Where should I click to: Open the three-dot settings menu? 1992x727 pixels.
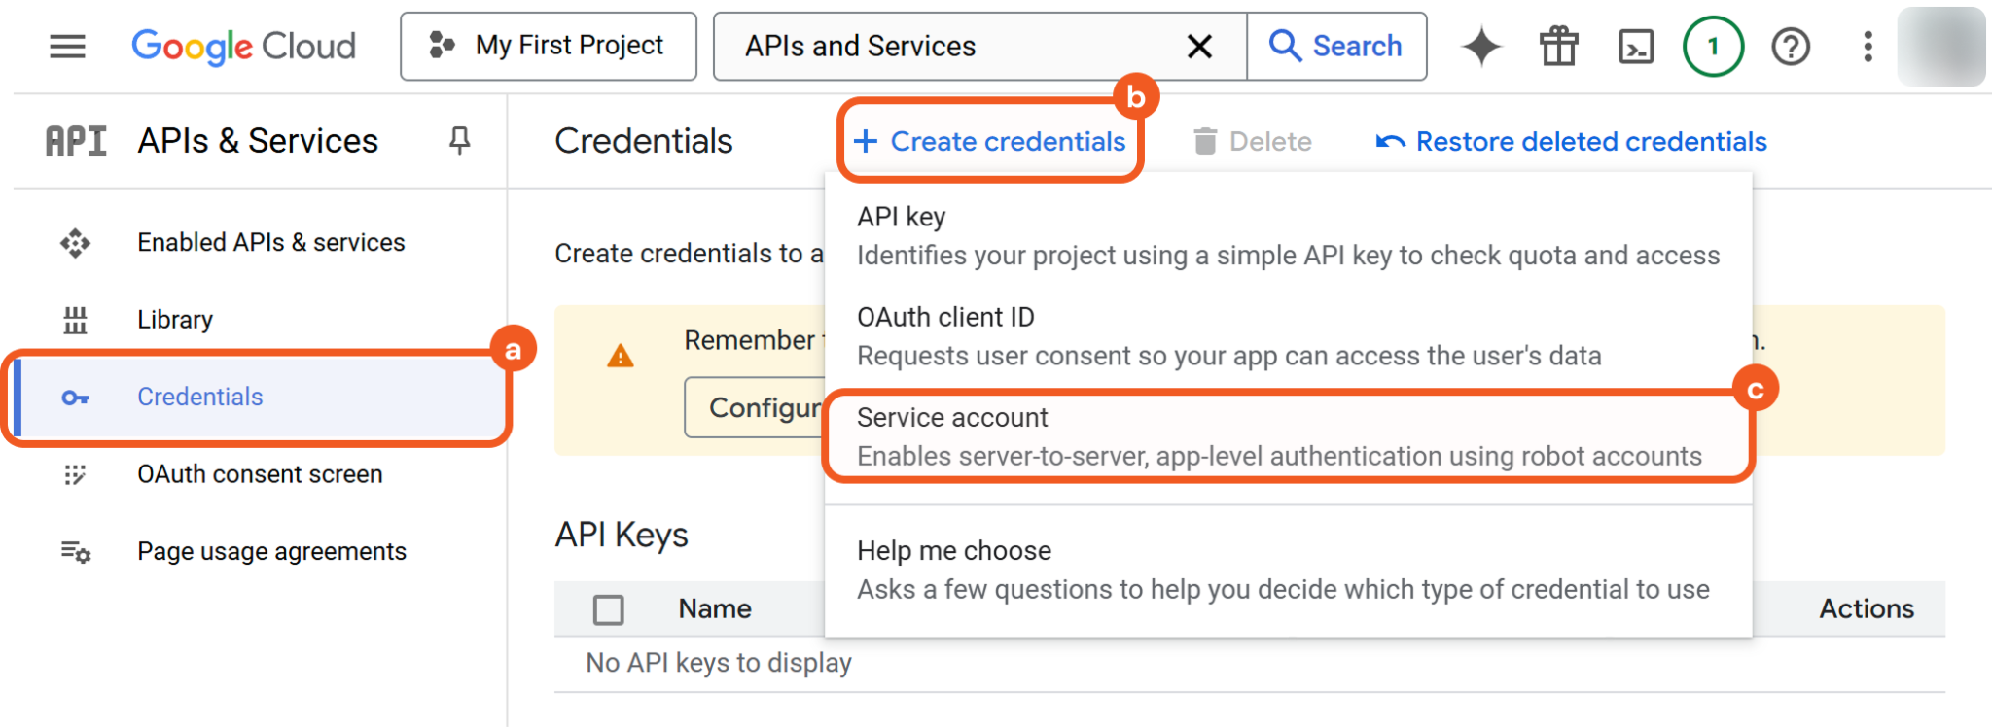[x=1867, y=47]
